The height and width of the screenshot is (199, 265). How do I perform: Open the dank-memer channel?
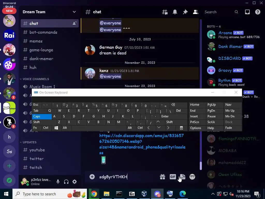tap(50, 59)
